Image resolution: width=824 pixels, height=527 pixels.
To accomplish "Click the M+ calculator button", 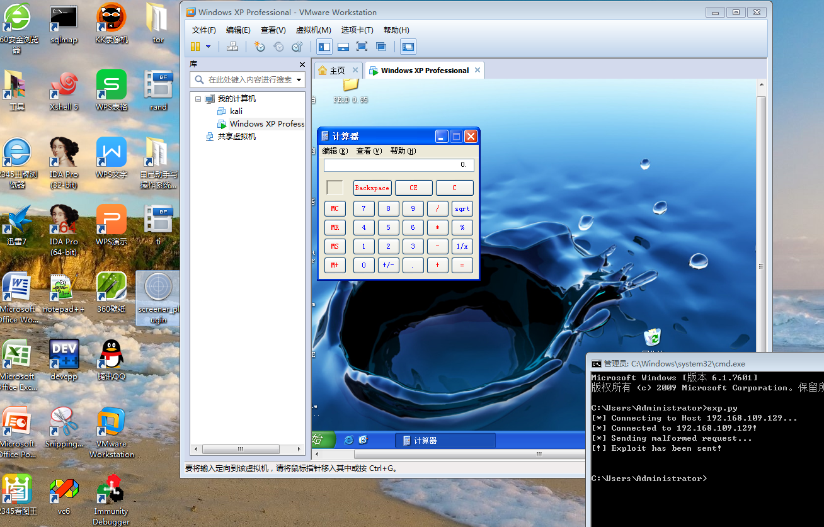I will (335, 265).
